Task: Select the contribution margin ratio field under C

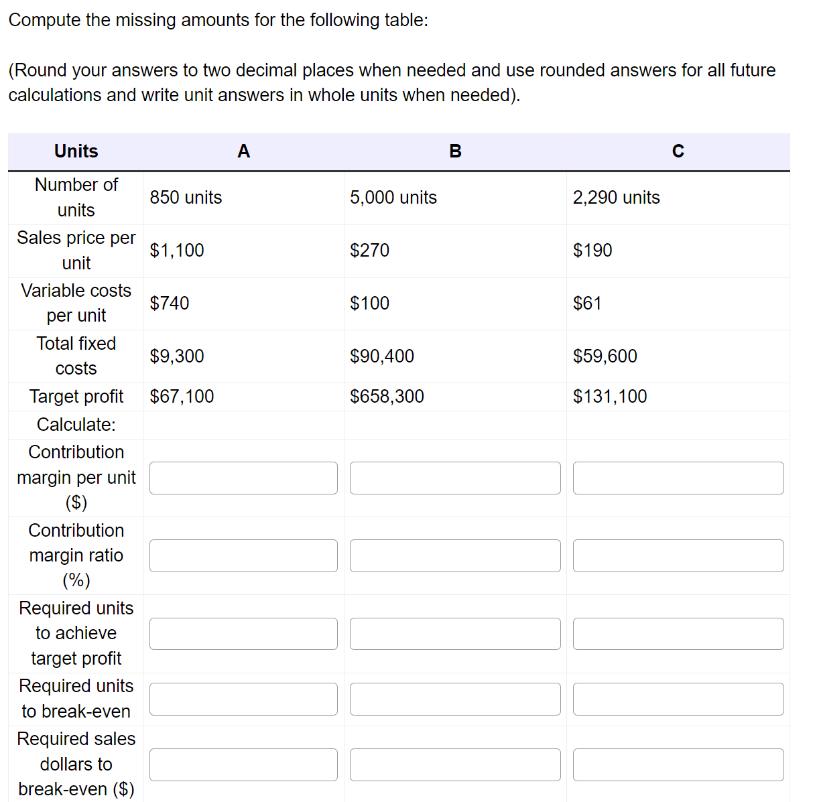Action: pyautogui.click(x=678, y=555)
